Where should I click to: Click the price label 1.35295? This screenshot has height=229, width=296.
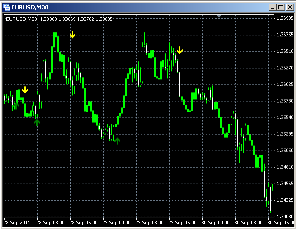click(x=285, y=134)
